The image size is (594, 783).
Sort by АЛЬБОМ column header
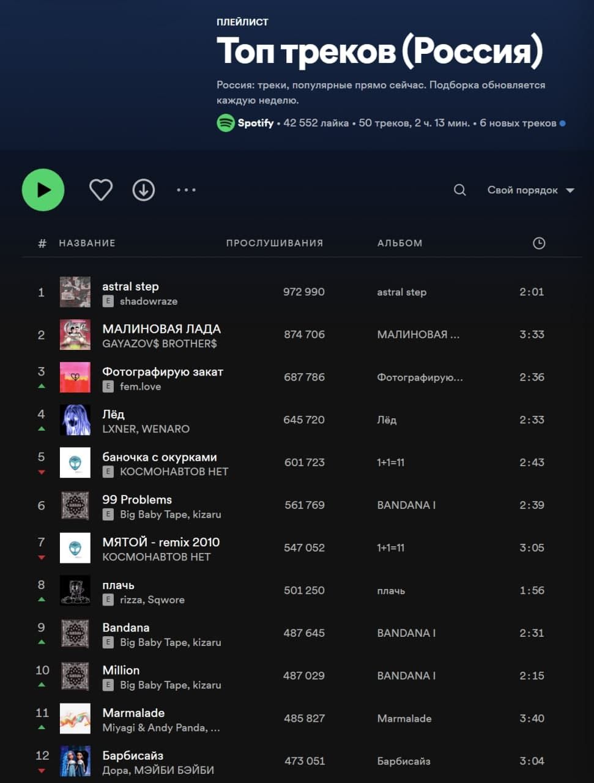399,243
